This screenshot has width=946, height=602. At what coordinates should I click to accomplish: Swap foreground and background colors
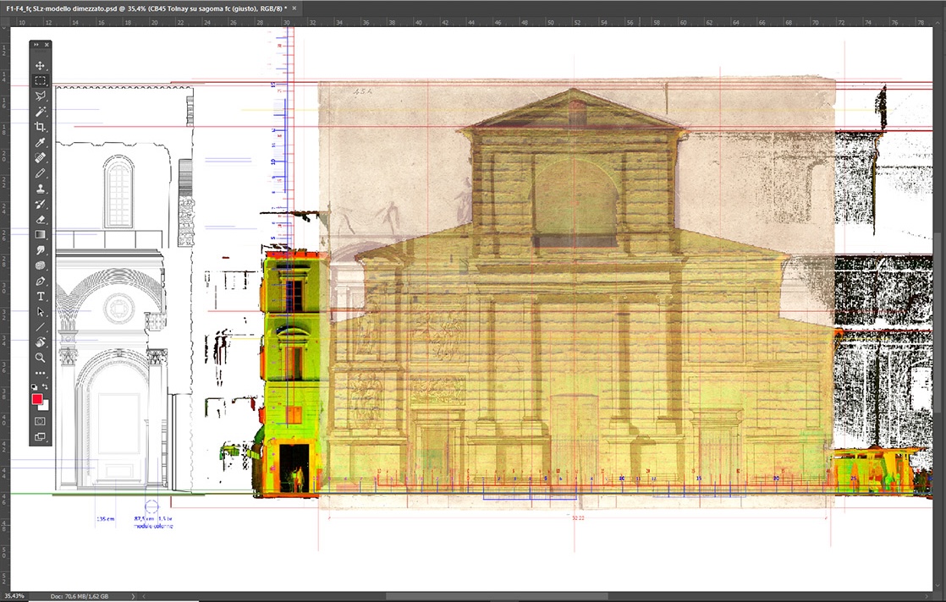click(46, 387)
